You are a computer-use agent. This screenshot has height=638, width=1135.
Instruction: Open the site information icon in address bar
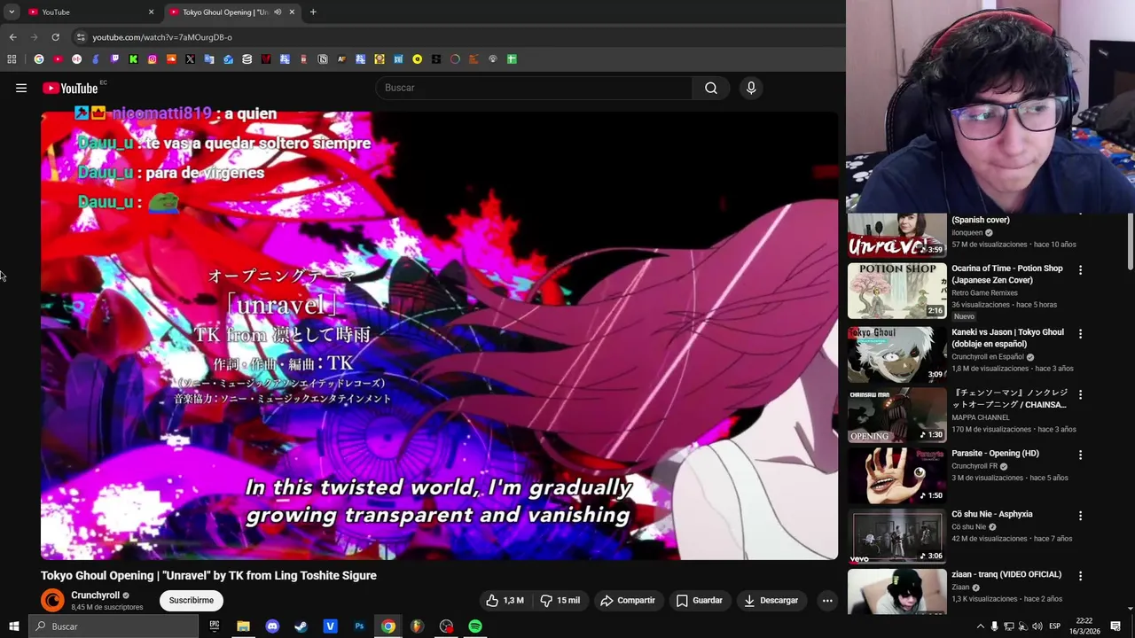coord(81,37)
